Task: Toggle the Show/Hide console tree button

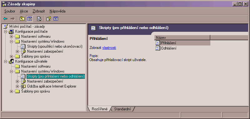Action: (30, 19)
